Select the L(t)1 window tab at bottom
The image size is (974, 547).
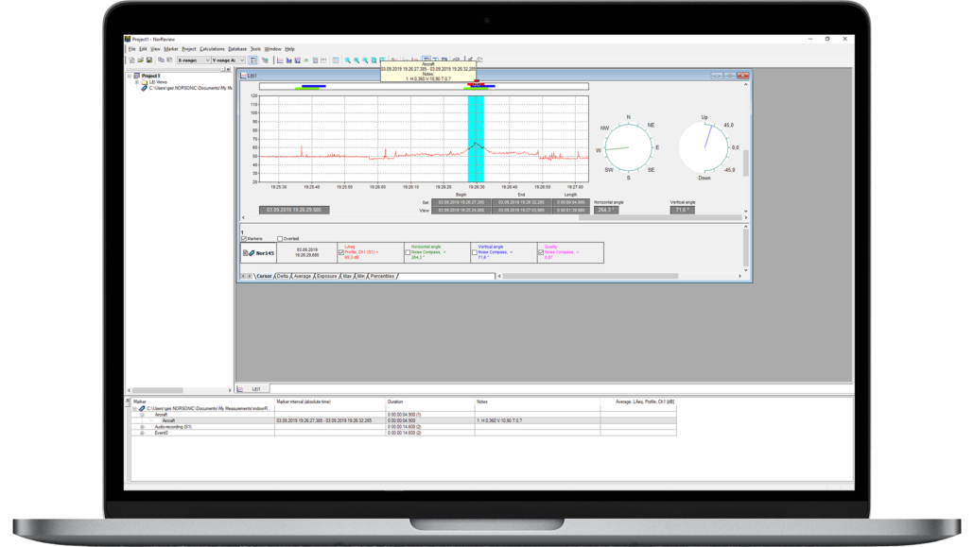252,389
